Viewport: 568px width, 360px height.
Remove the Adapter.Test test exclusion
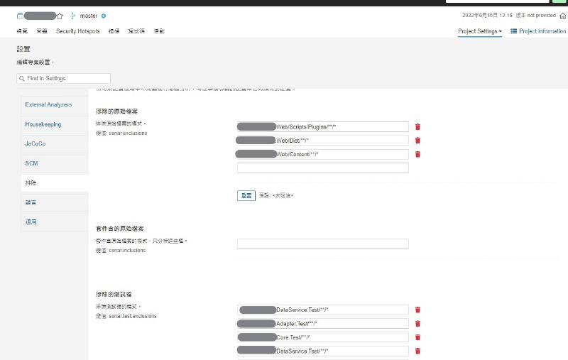[417, 323]
